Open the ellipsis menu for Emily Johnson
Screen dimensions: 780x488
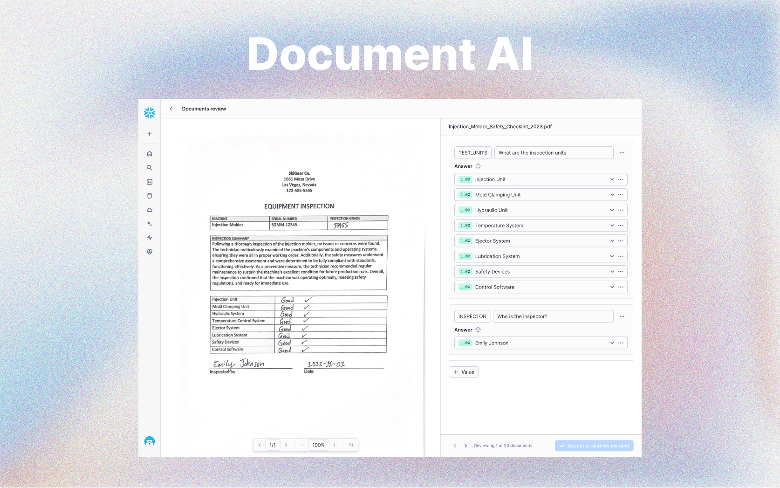[621, 343]
